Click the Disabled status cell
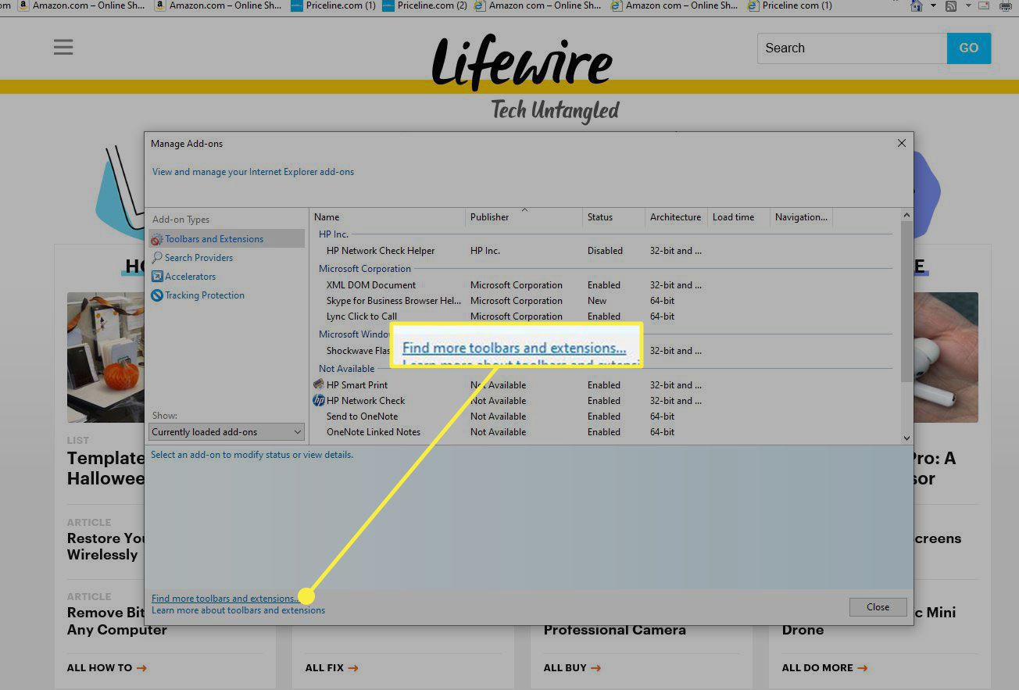The height and width of the screenshot is (690, 1019). coord(605,251)
